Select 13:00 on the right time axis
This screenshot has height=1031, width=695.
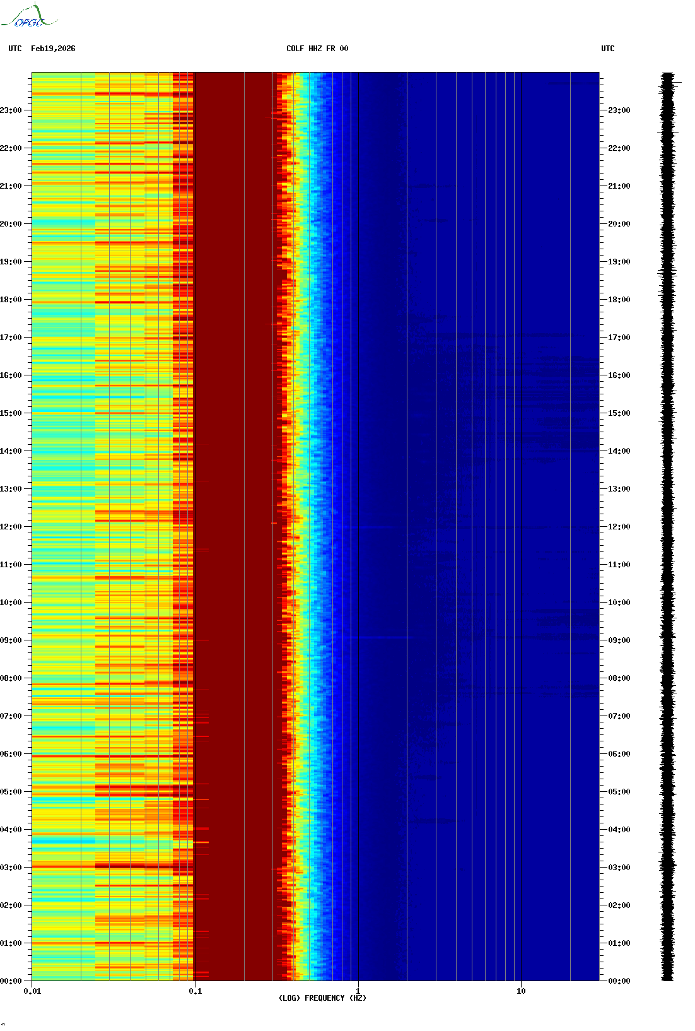619,489
